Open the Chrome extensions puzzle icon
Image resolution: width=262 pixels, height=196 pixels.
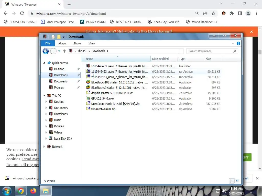click(232, 14)
